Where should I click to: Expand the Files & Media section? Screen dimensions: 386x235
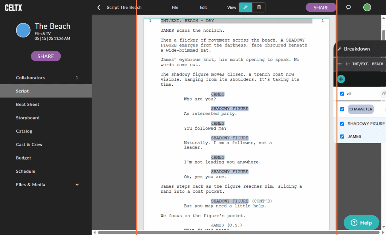click(77, 185)
